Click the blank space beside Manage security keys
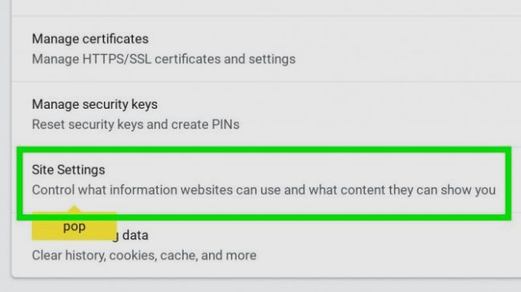The image size is (521, 292). tap(339, 105)
